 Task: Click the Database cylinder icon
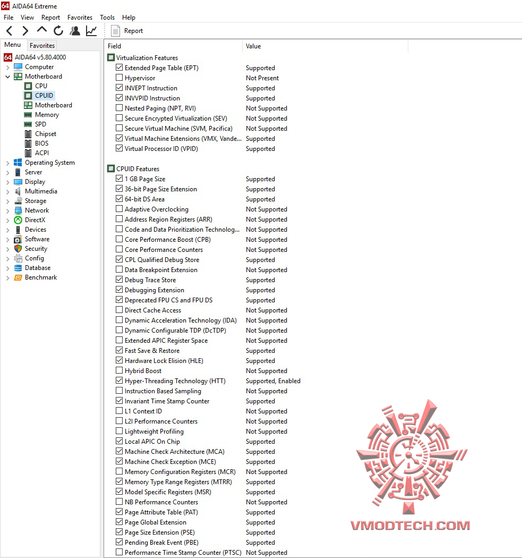click(x=18, y=268)
